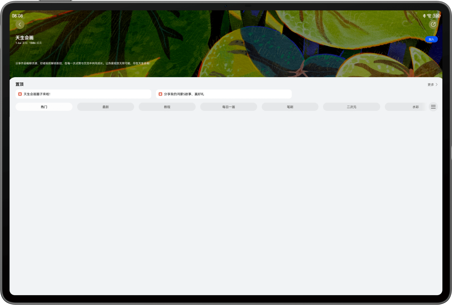Open the category list menu icon
The width and height of the screenshot is (452, 305).
coord(433,107)
